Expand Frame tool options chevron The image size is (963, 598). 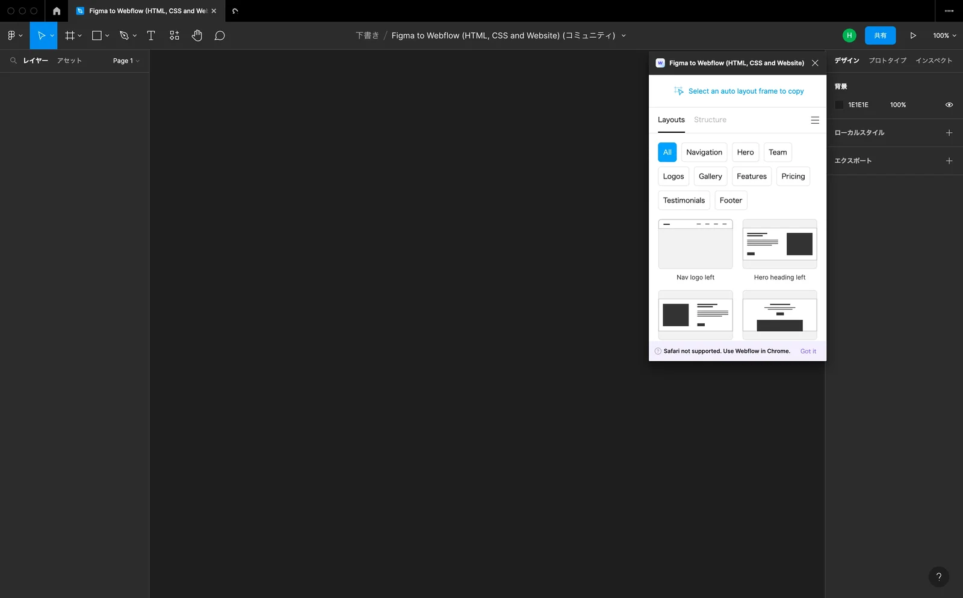point(79,35)
